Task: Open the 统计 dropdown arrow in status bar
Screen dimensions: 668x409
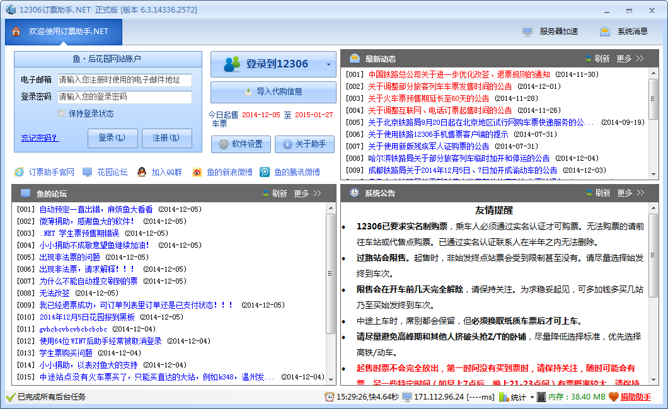Action: coord(532,398)
